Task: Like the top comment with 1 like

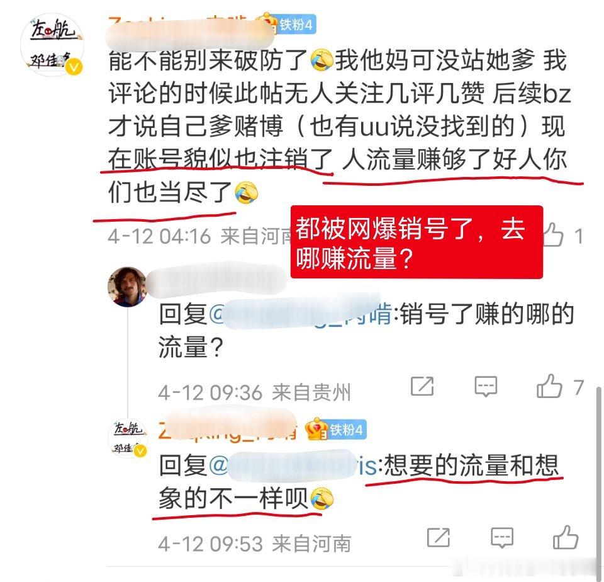Action: pos(554,234)
